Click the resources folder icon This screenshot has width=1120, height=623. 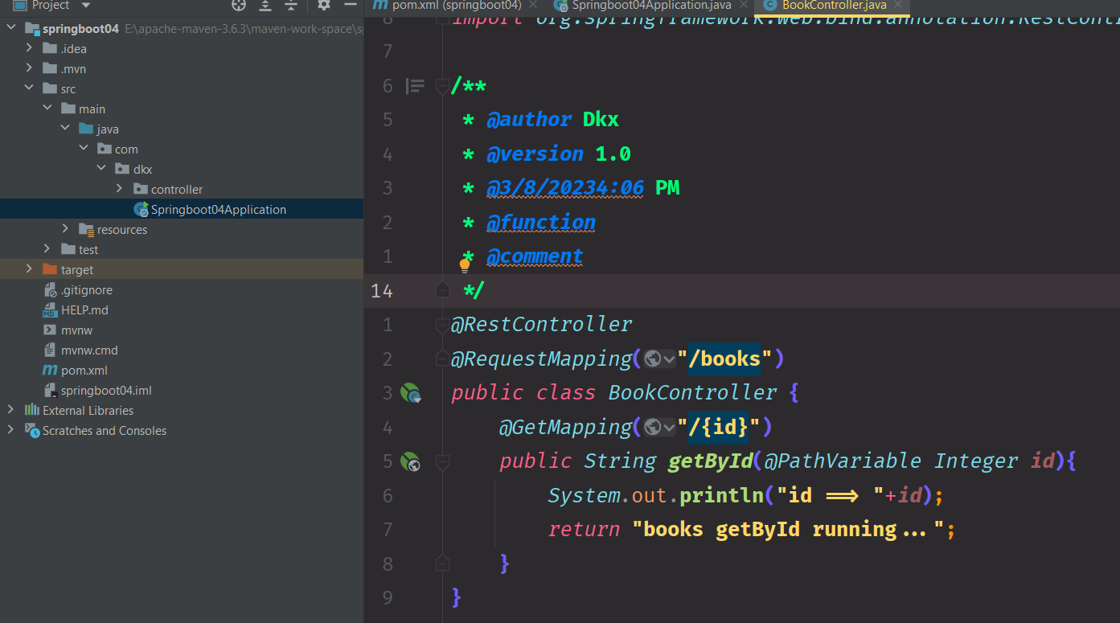point(87,230)
